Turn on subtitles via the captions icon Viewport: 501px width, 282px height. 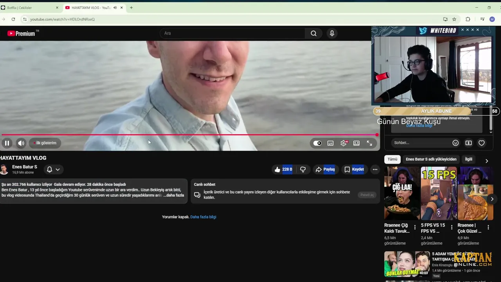[330, 143]
